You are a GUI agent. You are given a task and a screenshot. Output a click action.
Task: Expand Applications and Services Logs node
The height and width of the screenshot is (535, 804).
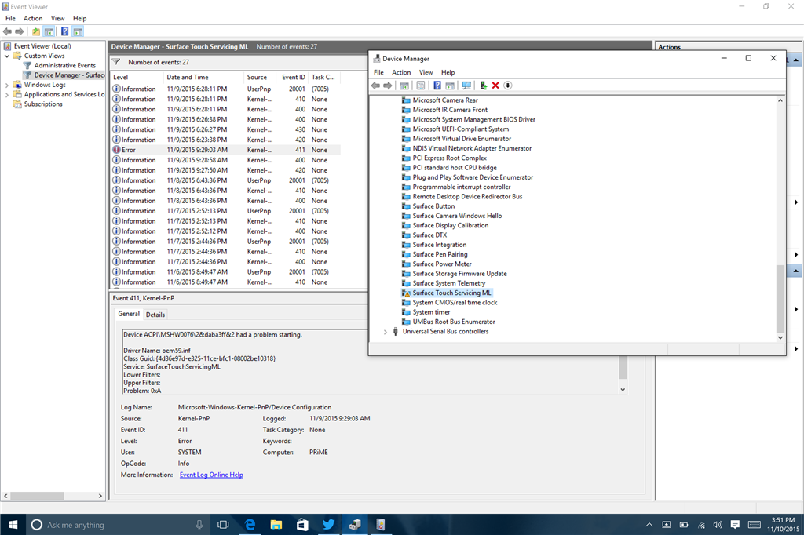pyautogui.click(x=7, y=95)
